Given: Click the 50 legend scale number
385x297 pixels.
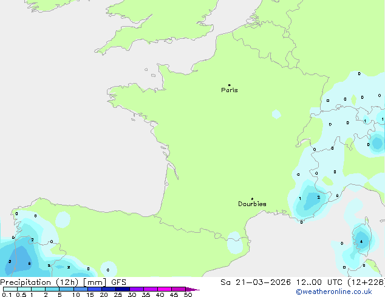Looking at the screenshot, I should coord(188,295).
